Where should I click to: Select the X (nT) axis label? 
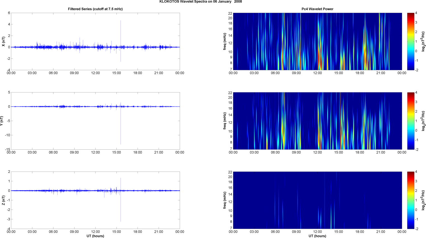(3, 41)
